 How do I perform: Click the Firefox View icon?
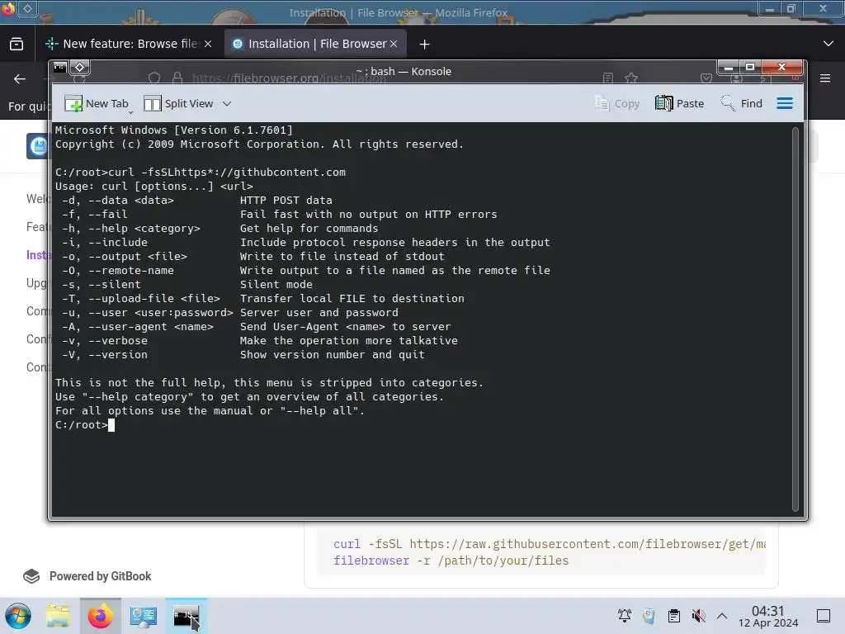point(17,44)
